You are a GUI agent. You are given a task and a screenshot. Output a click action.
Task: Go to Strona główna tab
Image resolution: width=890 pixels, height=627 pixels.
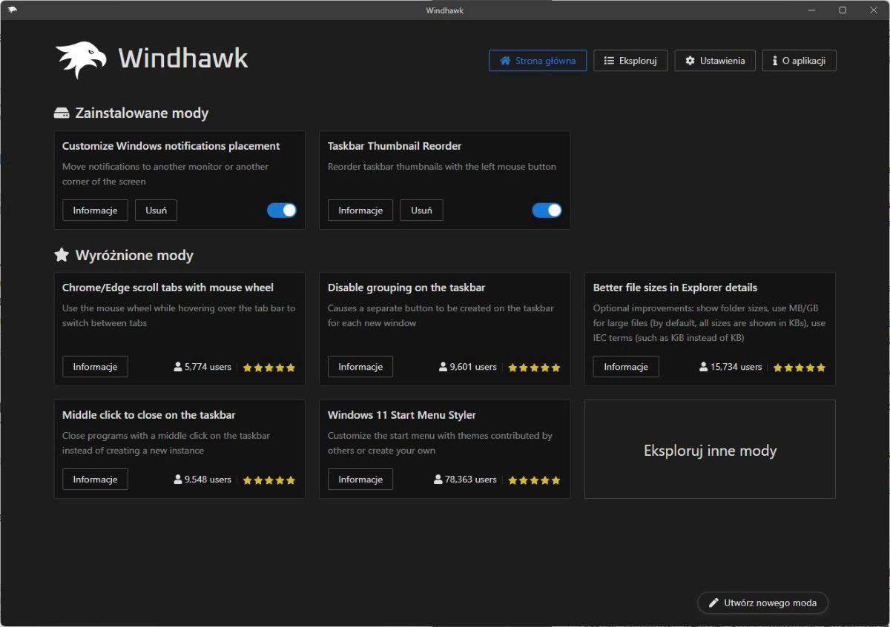[x=538, y=61]
